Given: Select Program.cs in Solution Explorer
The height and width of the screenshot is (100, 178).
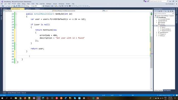Looking at the screenshot, I should pos(163,34).
